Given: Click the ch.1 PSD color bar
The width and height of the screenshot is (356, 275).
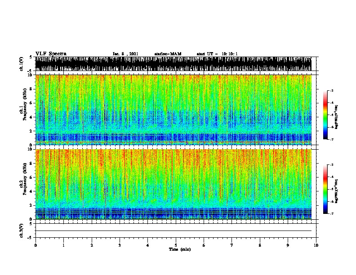Looking at the screenshot, I should click(x=325, y=115).
